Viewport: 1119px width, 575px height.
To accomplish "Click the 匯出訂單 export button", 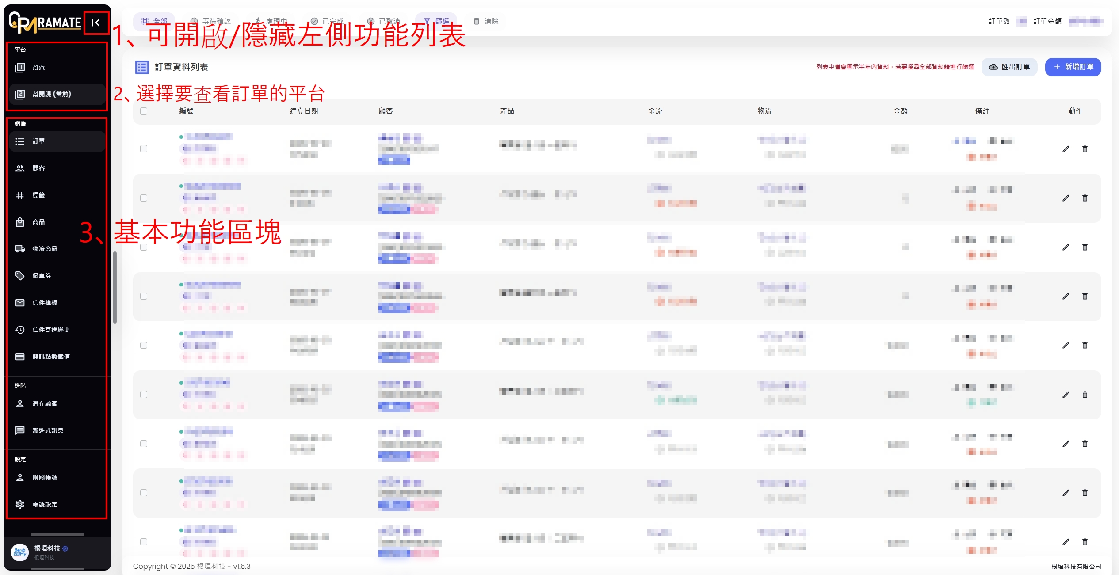I will [x=1009, y=67].
